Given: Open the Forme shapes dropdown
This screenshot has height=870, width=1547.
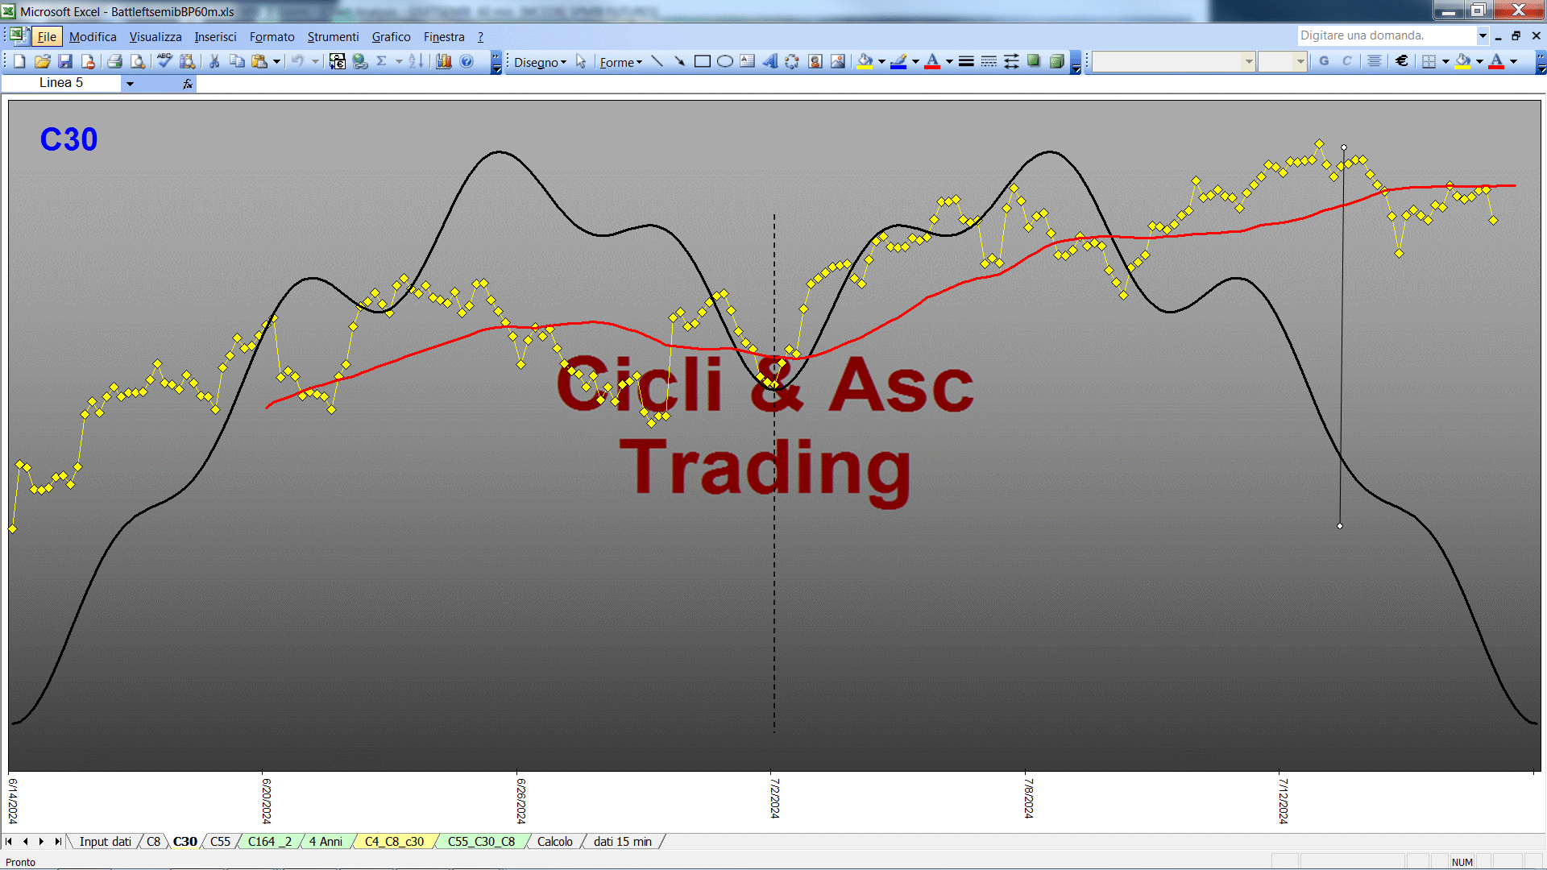Looking at the screenshot, I should coord(620,62).
